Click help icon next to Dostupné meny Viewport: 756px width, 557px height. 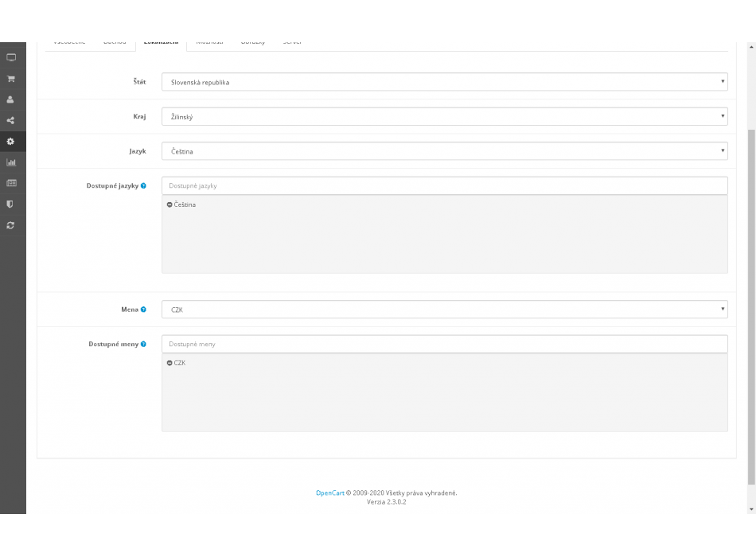pyautogui.click(x=143, y=345)
